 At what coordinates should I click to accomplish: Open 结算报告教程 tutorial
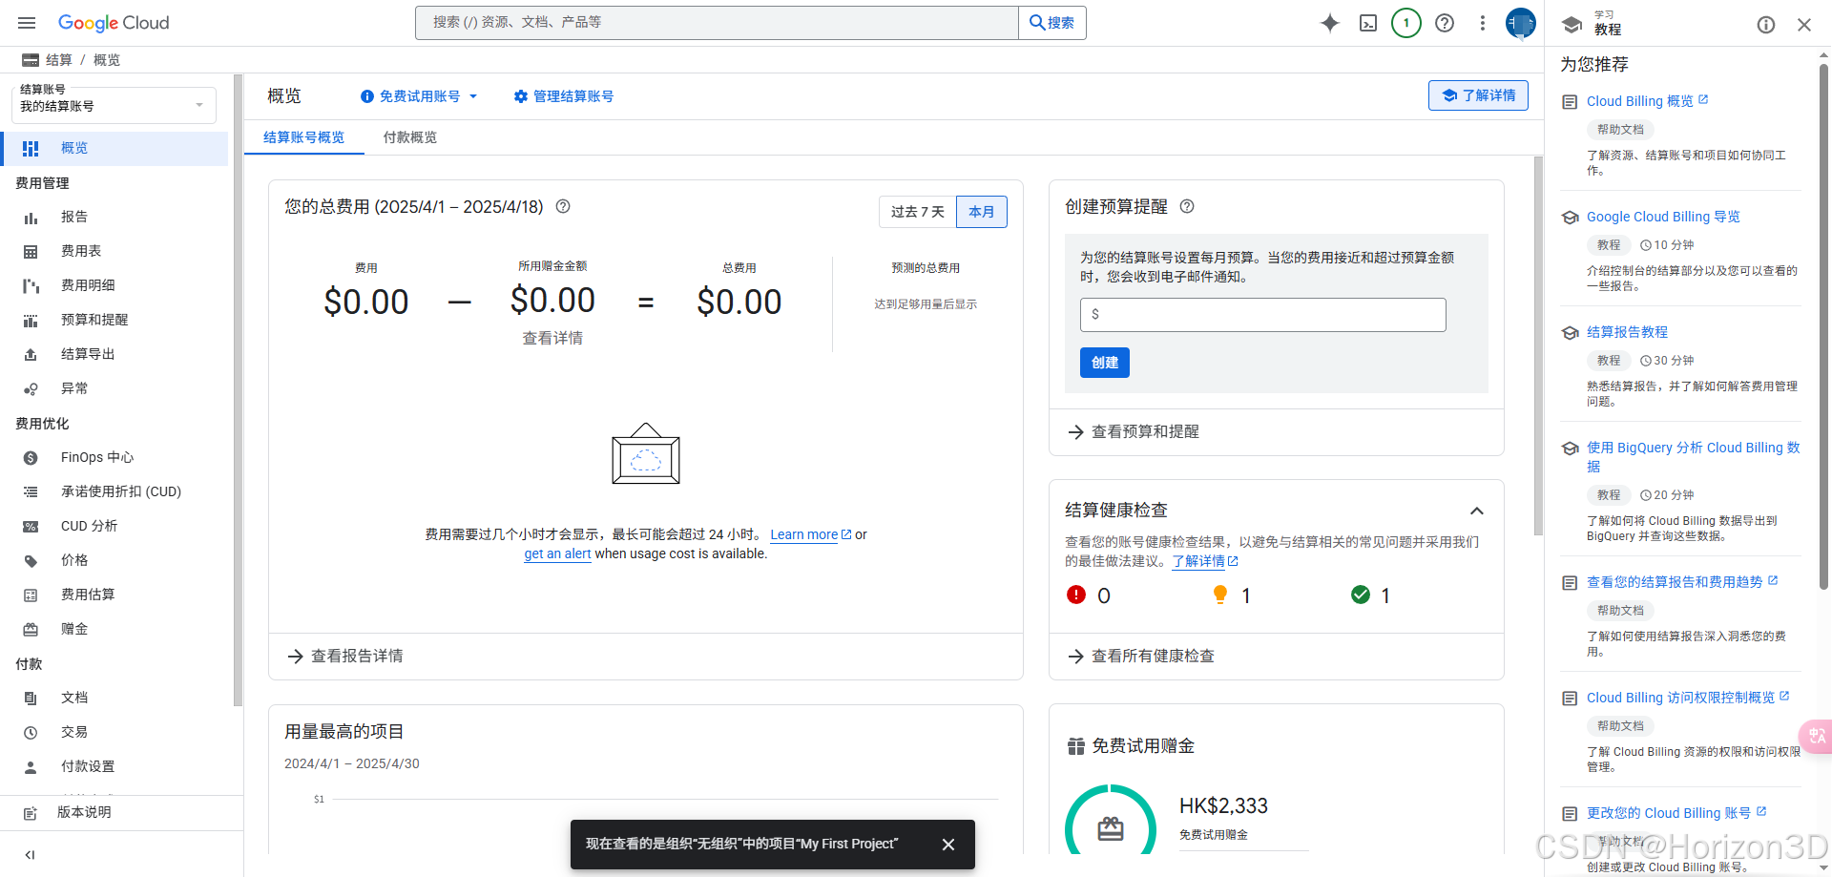(x=1627, y=332)
